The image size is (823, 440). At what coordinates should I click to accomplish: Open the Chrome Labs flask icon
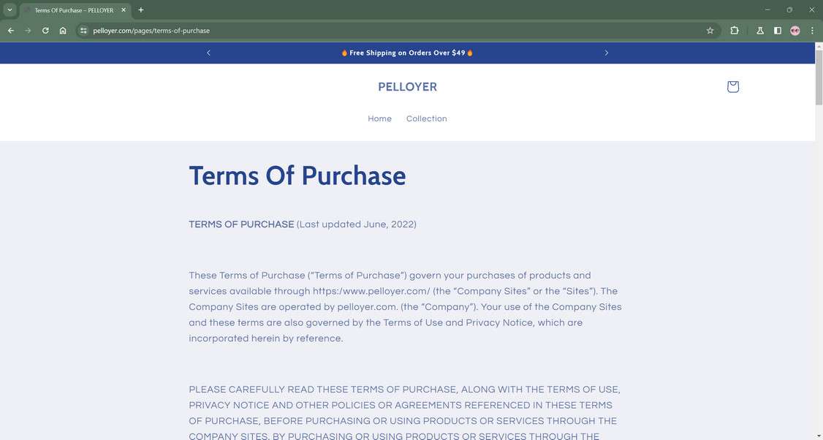759,31
